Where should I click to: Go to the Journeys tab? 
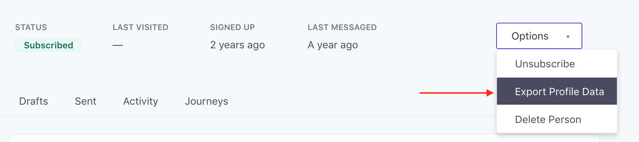pyautogui.click(x=206, y=101)
